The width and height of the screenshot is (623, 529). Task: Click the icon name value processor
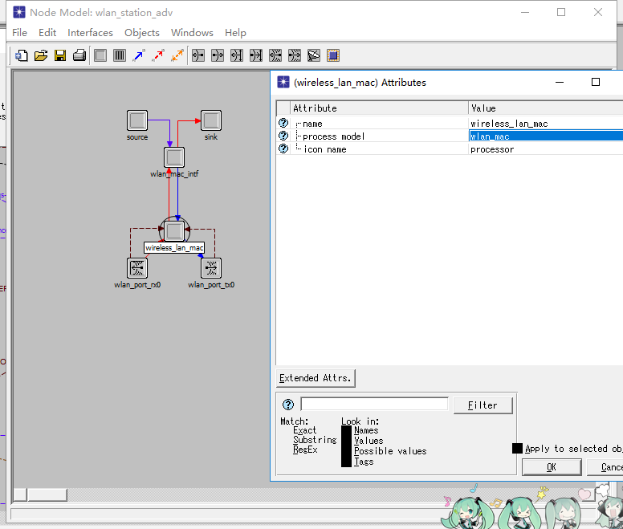(x=545, y=149)
